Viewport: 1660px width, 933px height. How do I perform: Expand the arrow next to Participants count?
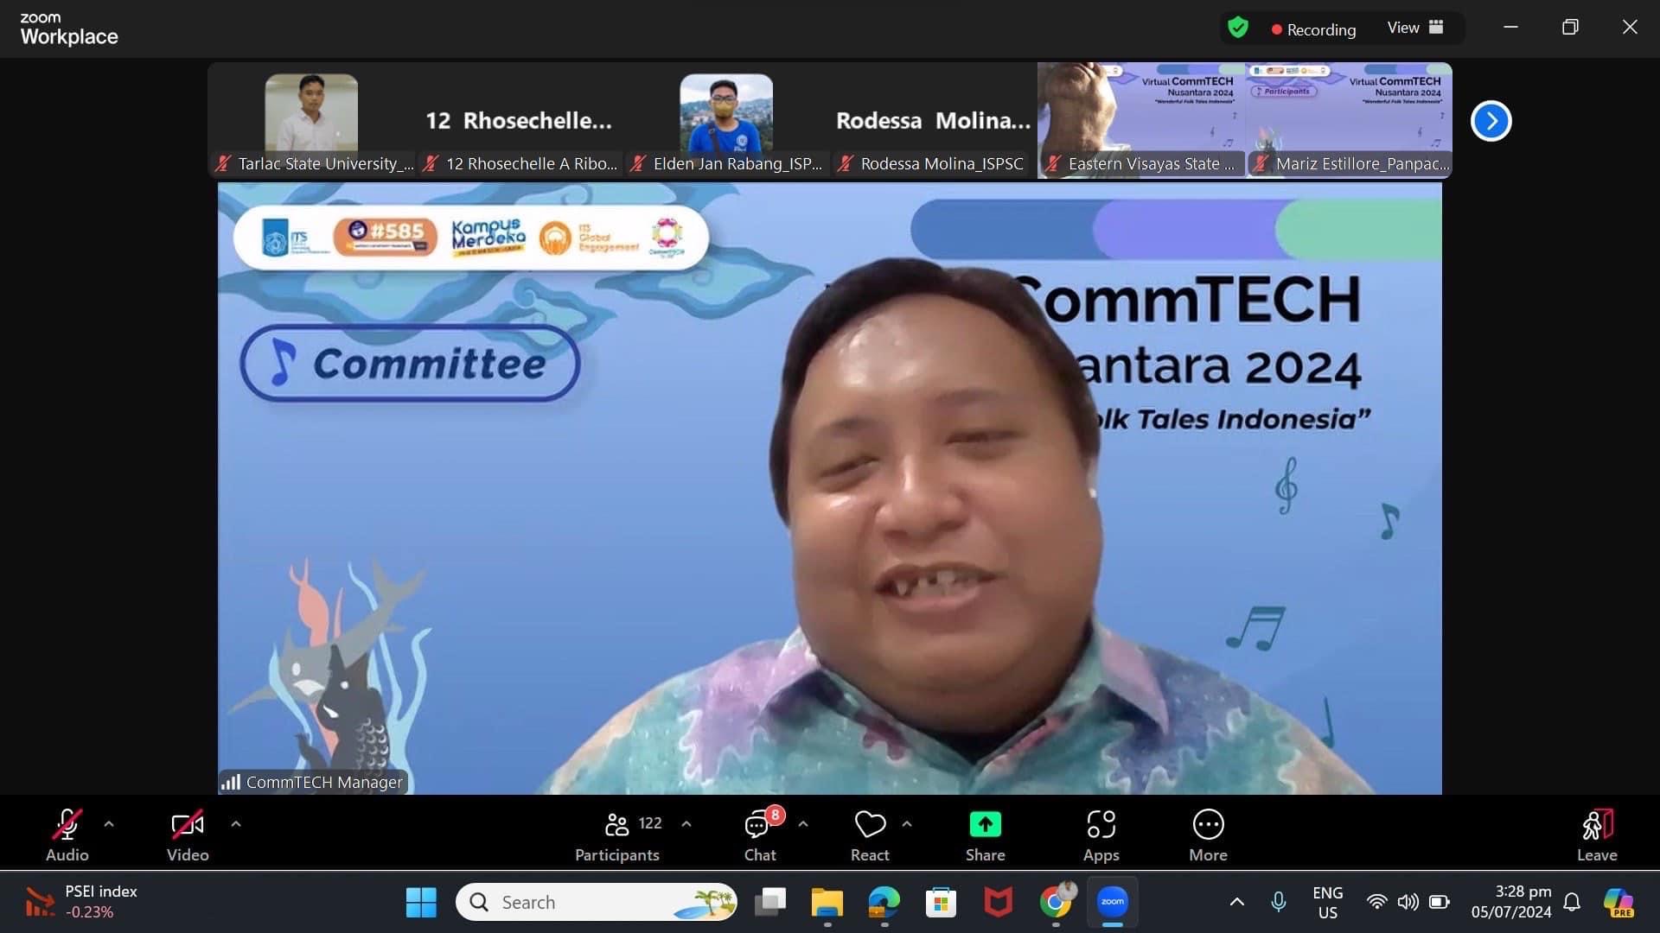(686, 824)
